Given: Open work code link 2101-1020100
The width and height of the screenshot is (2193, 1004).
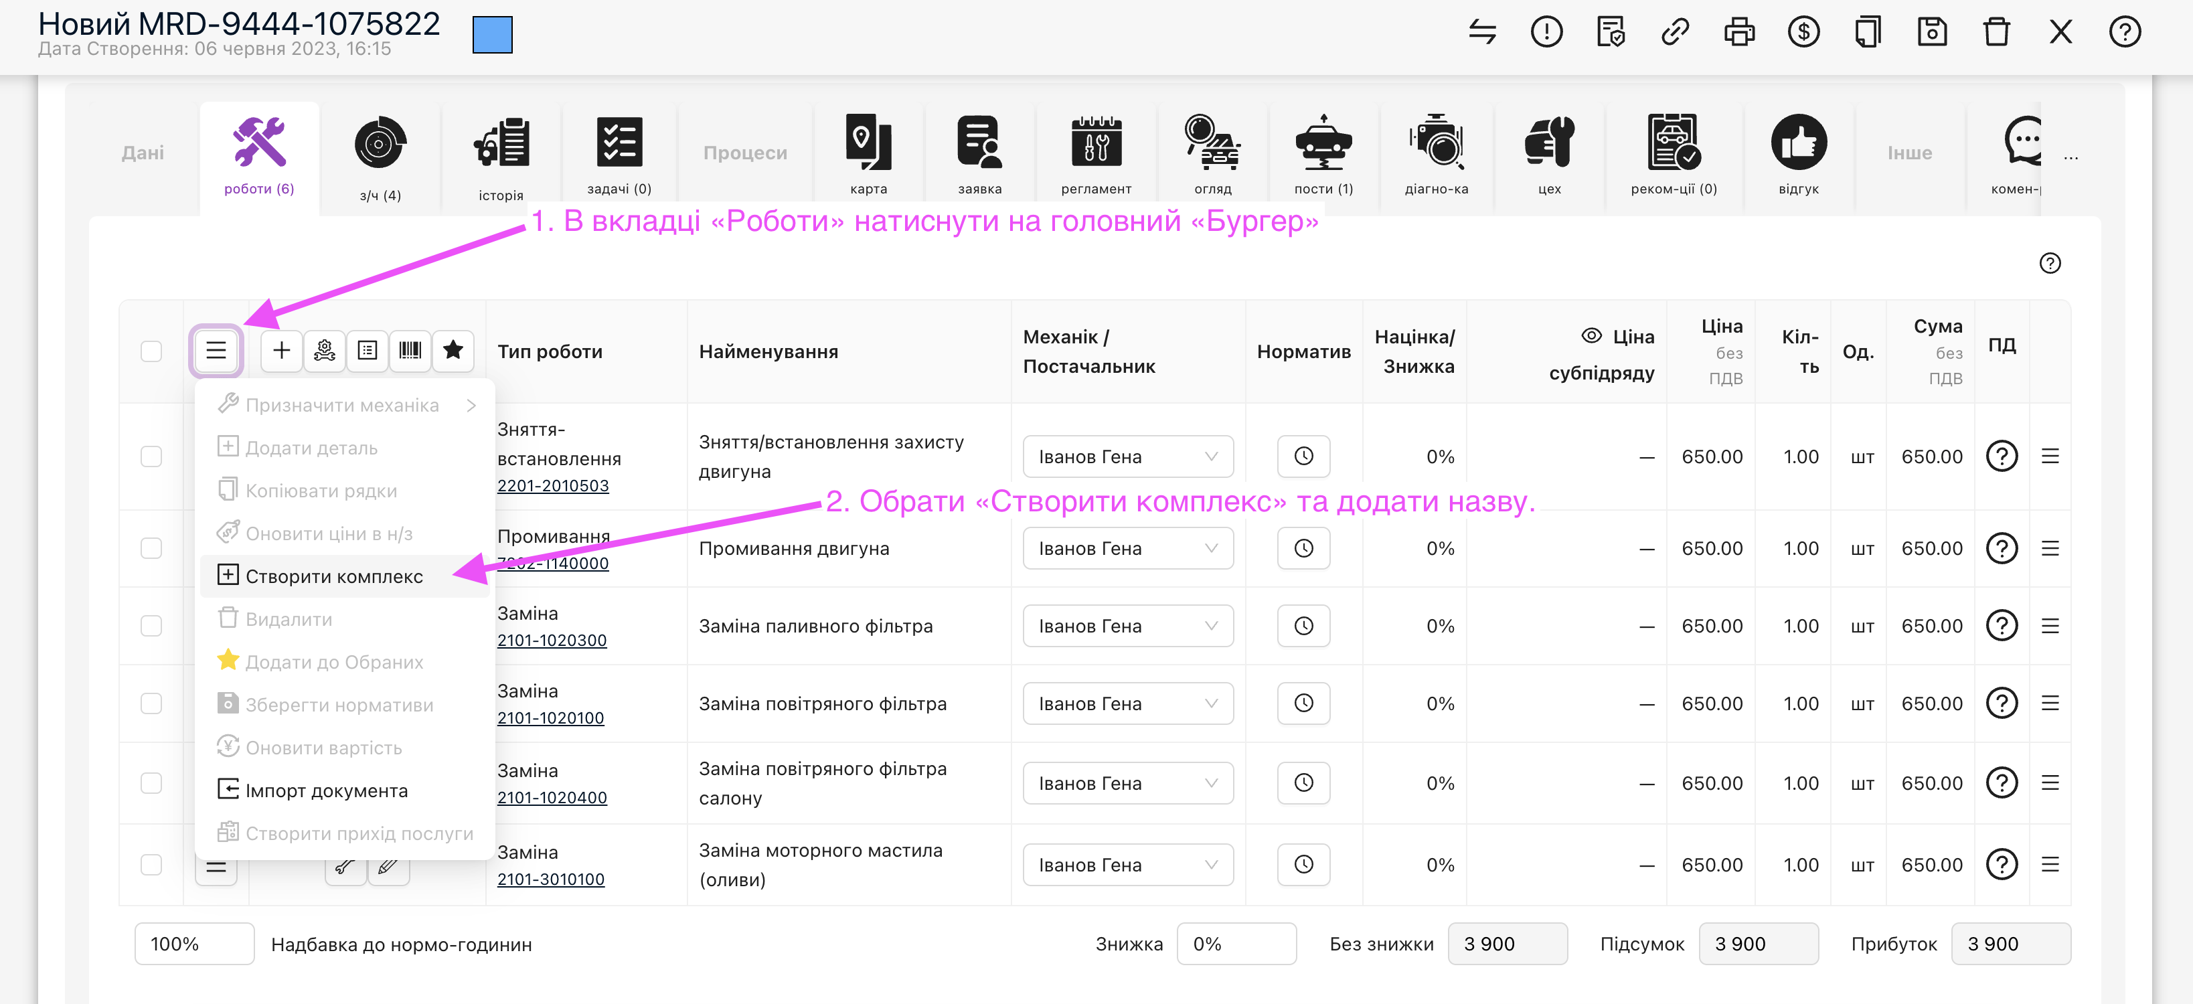Looking at the screenshot, I should click(x=550, y=718).
